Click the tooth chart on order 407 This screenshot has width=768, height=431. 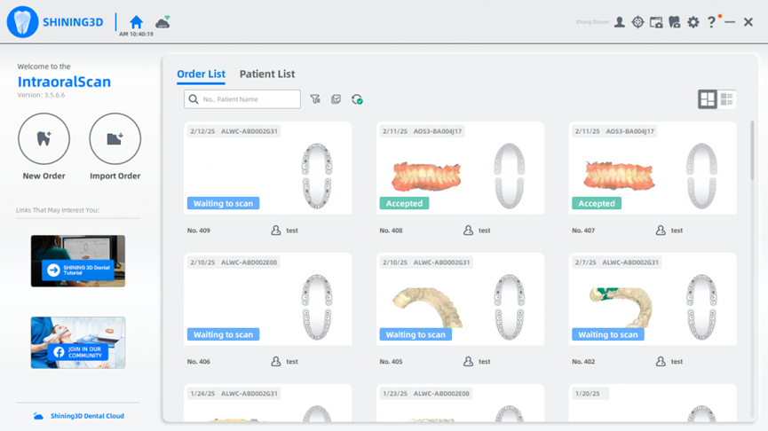[702, 176]
